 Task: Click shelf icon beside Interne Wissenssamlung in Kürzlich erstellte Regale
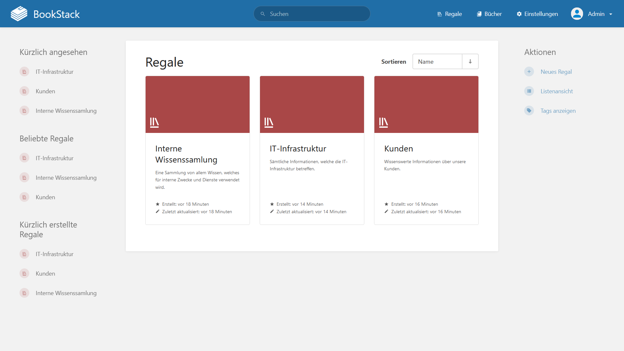click(24, 293)
